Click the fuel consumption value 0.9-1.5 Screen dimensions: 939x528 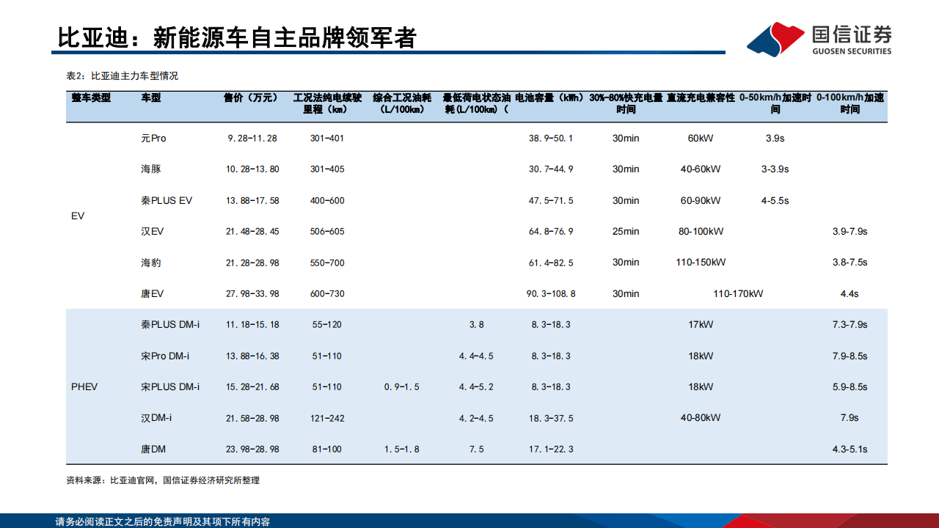(x=401, y=387)
